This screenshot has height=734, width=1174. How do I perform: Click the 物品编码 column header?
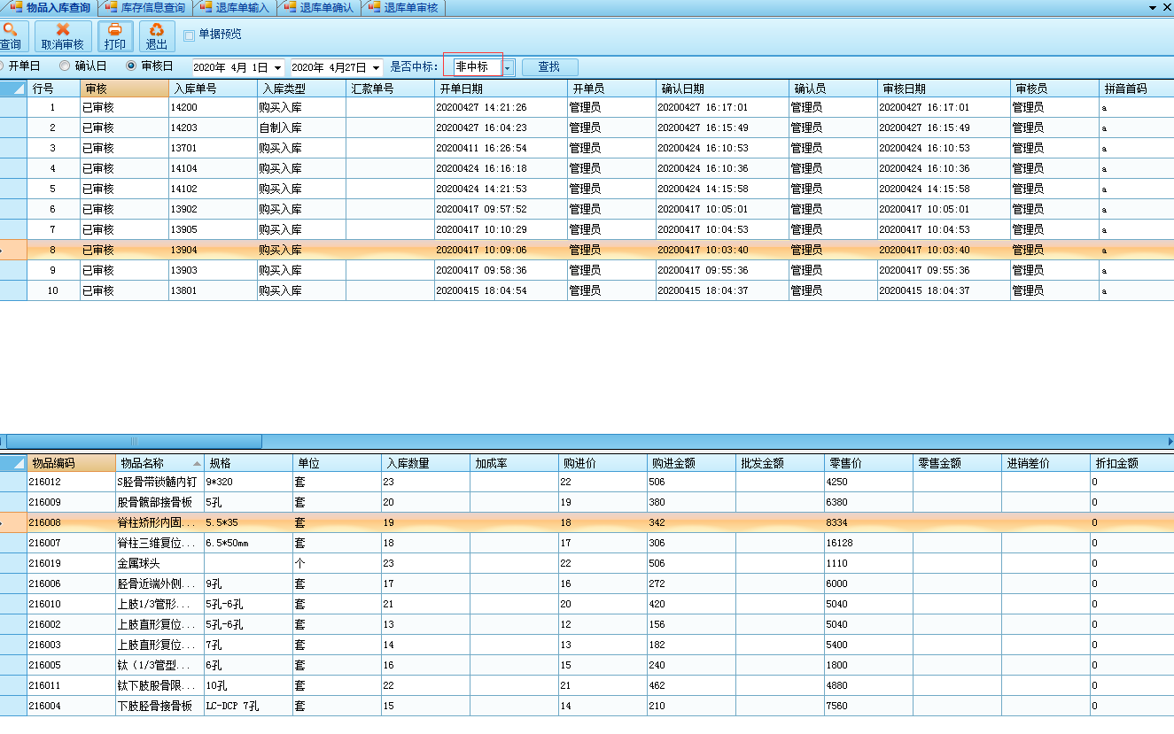[x=71, y=463]
